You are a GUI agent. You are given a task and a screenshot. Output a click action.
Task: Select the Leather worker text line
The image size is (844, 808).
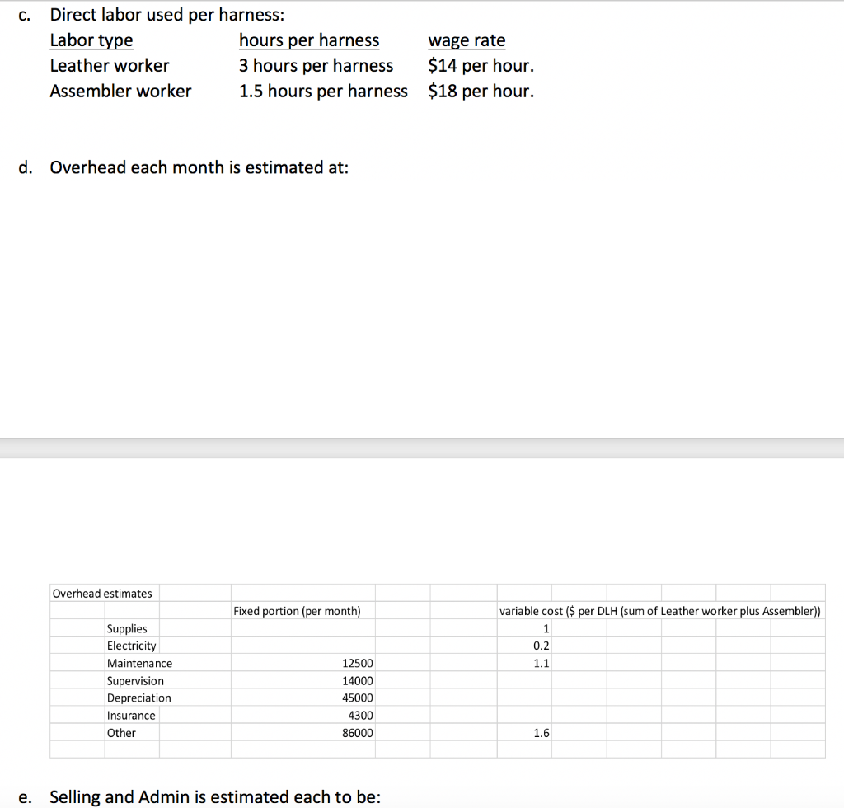click(x=109, y=65)
